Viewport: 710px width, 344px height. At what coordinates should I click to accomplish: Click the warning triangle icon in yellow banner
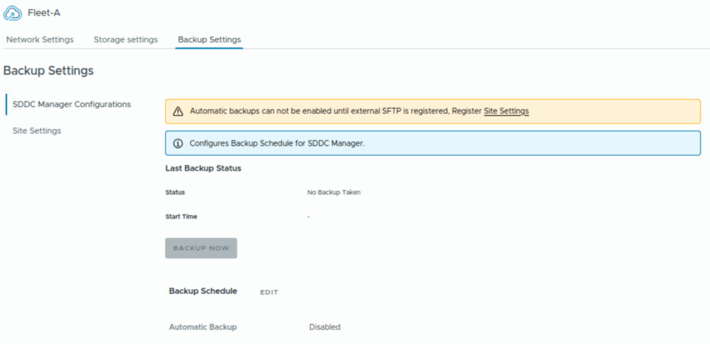pos(177,111)
